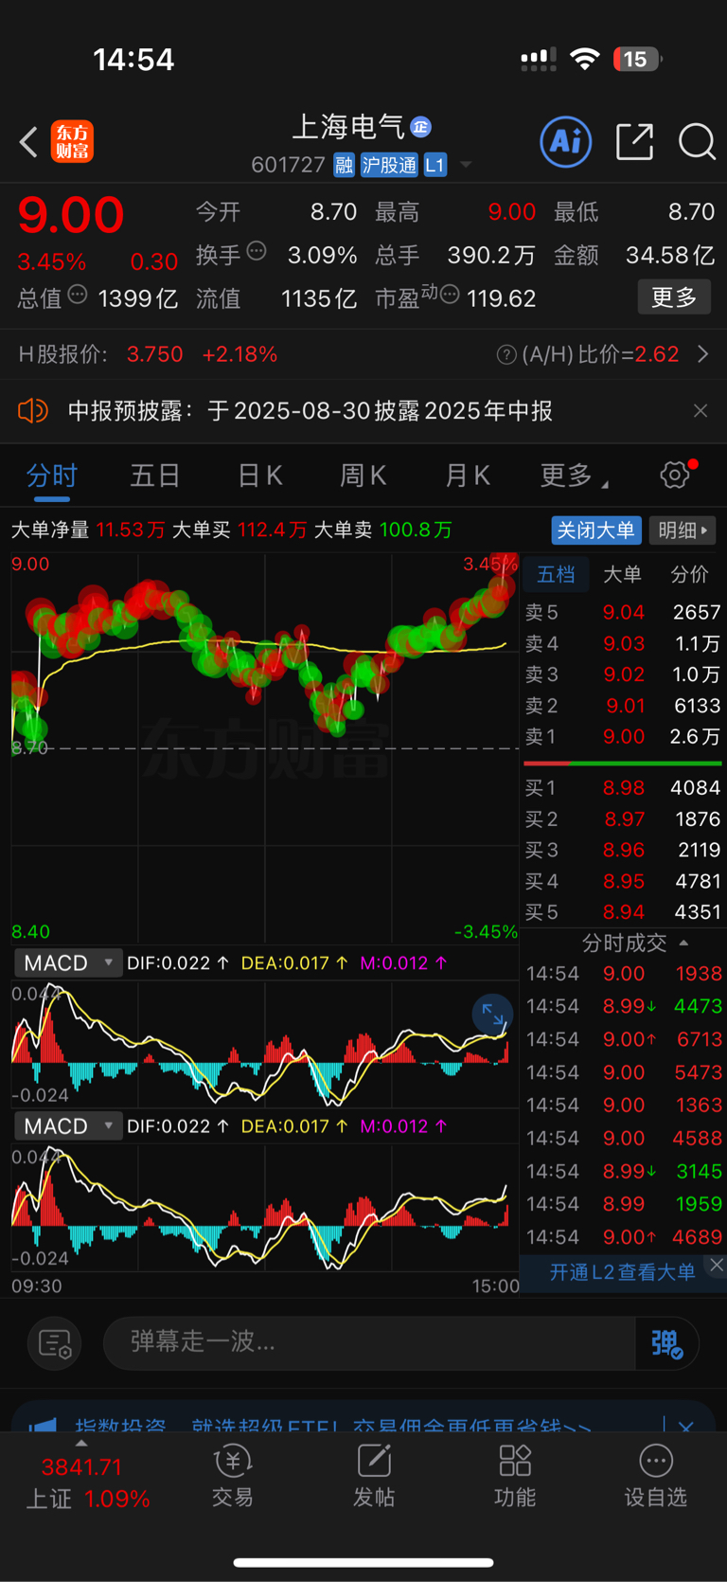Tap the 正 verified badge by stock name

421,127
